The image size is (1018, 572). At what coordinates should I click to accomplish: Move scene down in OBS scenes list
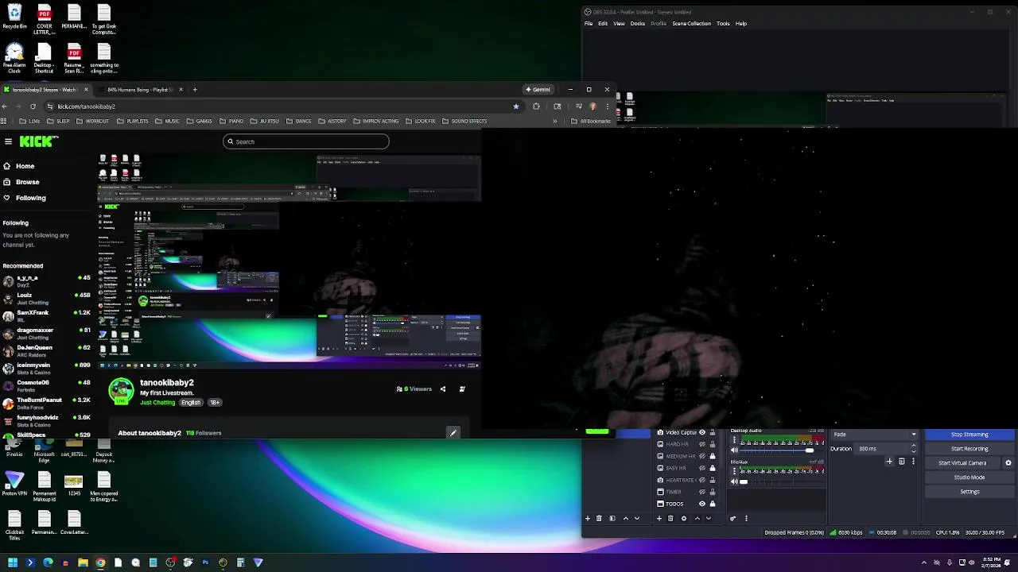(x=637, y=518)
